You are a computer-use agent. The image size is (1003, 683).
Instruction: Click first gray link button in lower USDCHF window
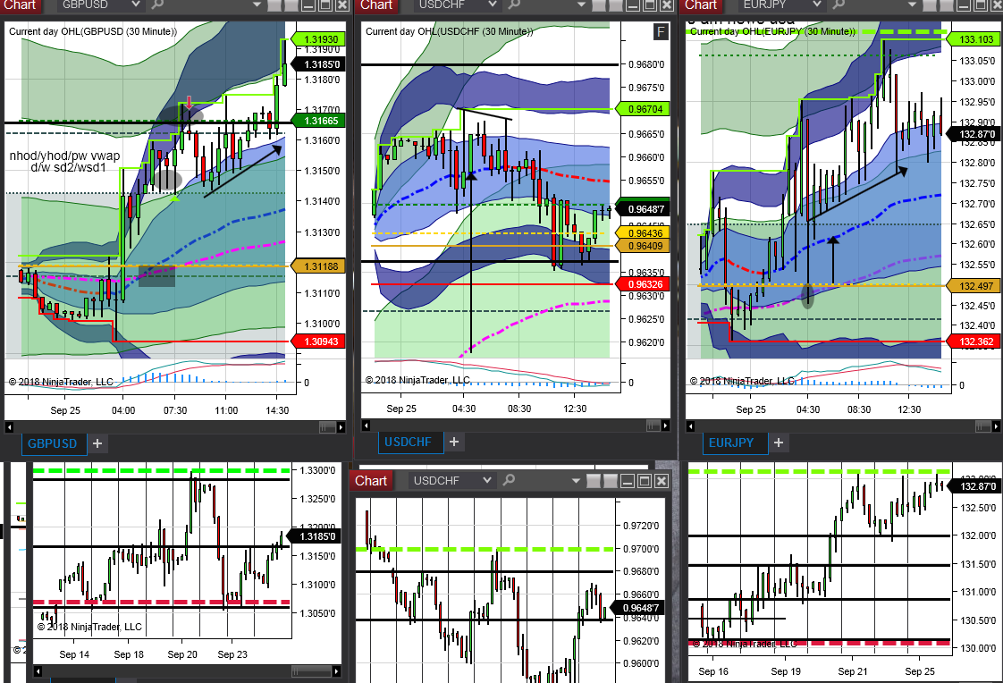(x=593, y=481)
